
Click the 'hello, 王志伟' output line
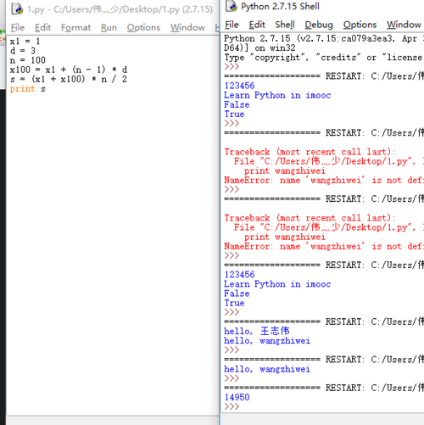click(257, 331)
